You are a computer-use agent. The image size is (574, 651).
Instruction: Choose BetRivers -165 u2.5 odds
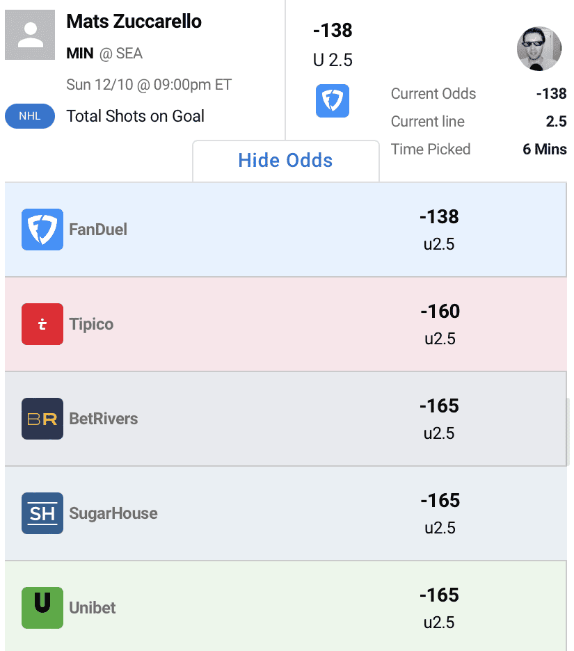(x=439, y=419)
